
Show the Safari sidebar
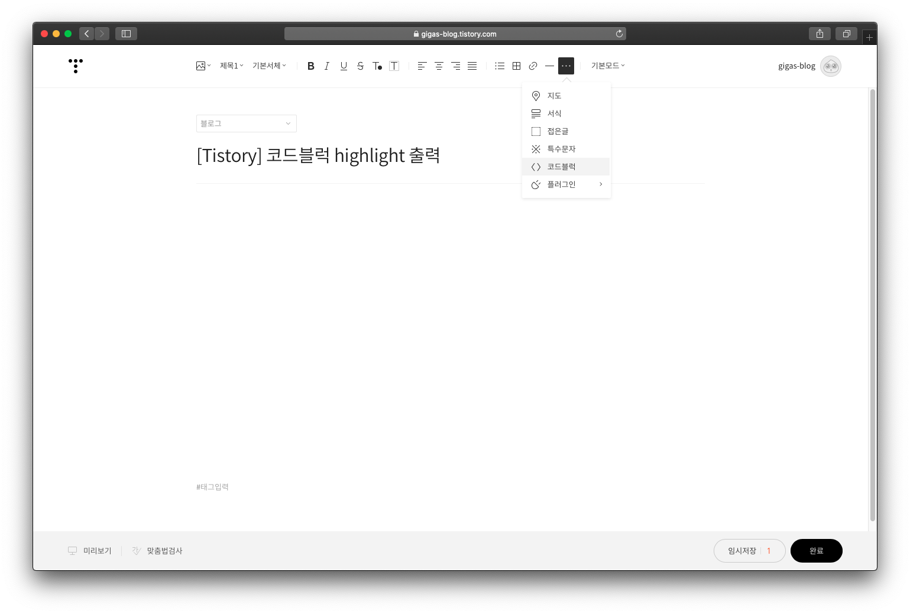click(126, 34)
